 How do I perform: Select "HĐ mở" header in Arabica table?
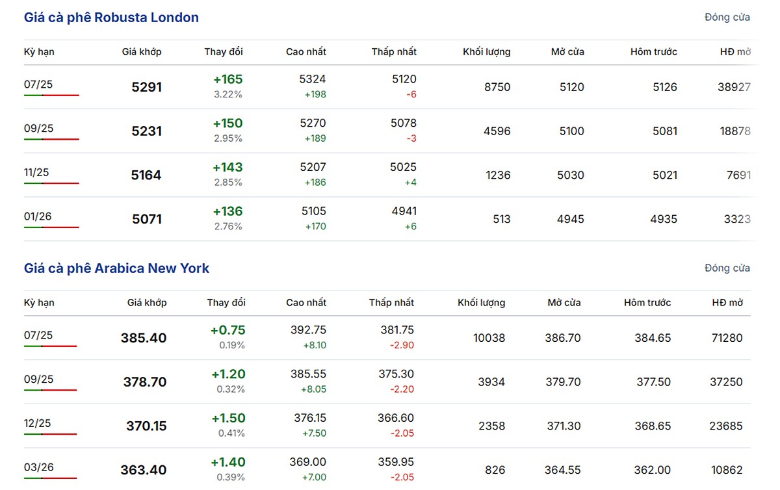click(x=727, y=303)
